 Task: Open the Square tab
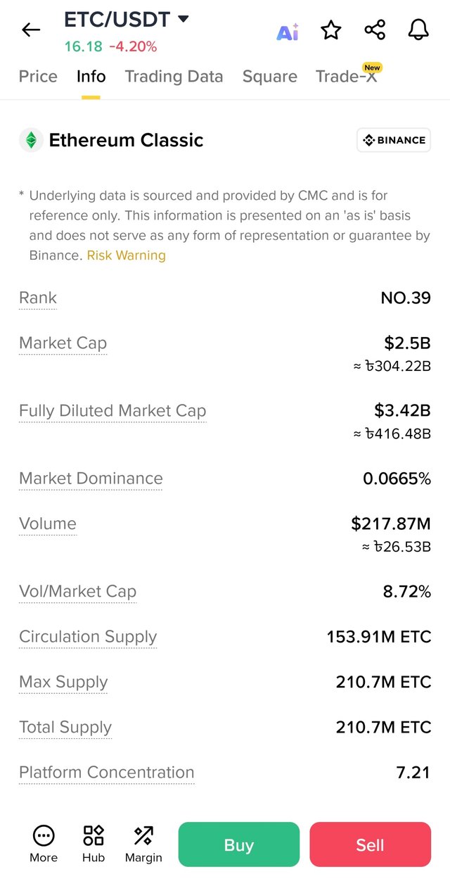click(269, 77)
